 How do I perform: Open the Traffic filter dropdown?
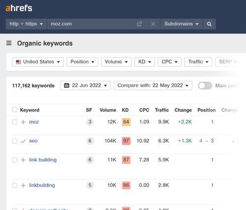pyautogui.click(x=198, y=62)
